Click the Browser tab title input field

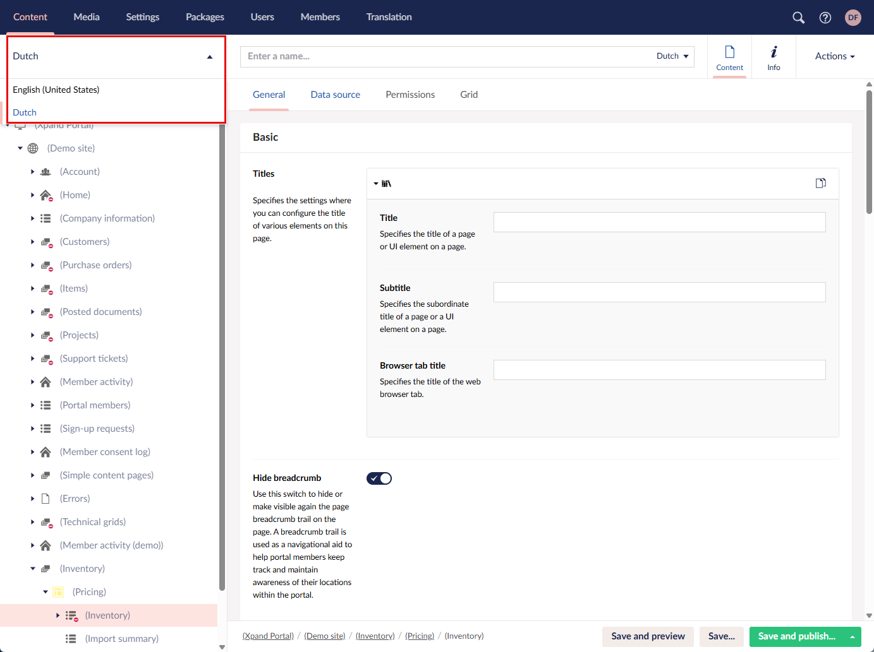click(x=659, y=370)
